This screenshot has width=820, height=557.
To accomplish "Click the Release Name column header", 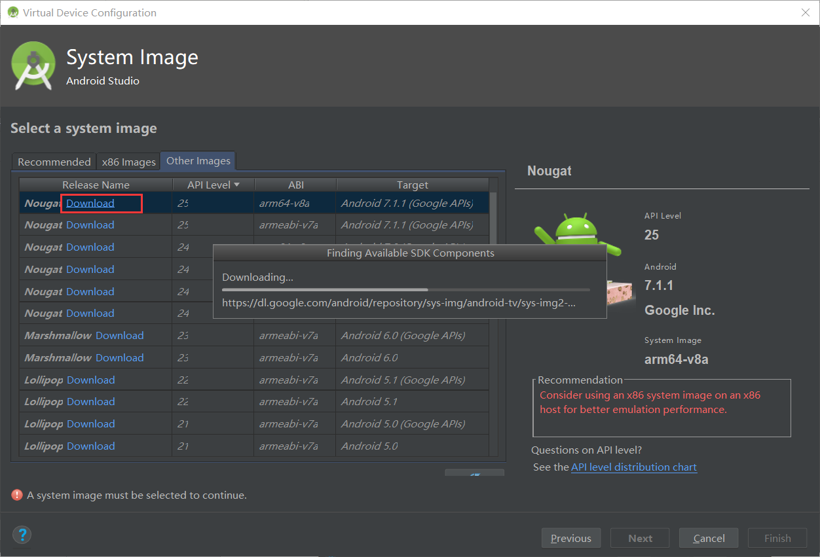I will pyautogui.click(x=96, y=185).
